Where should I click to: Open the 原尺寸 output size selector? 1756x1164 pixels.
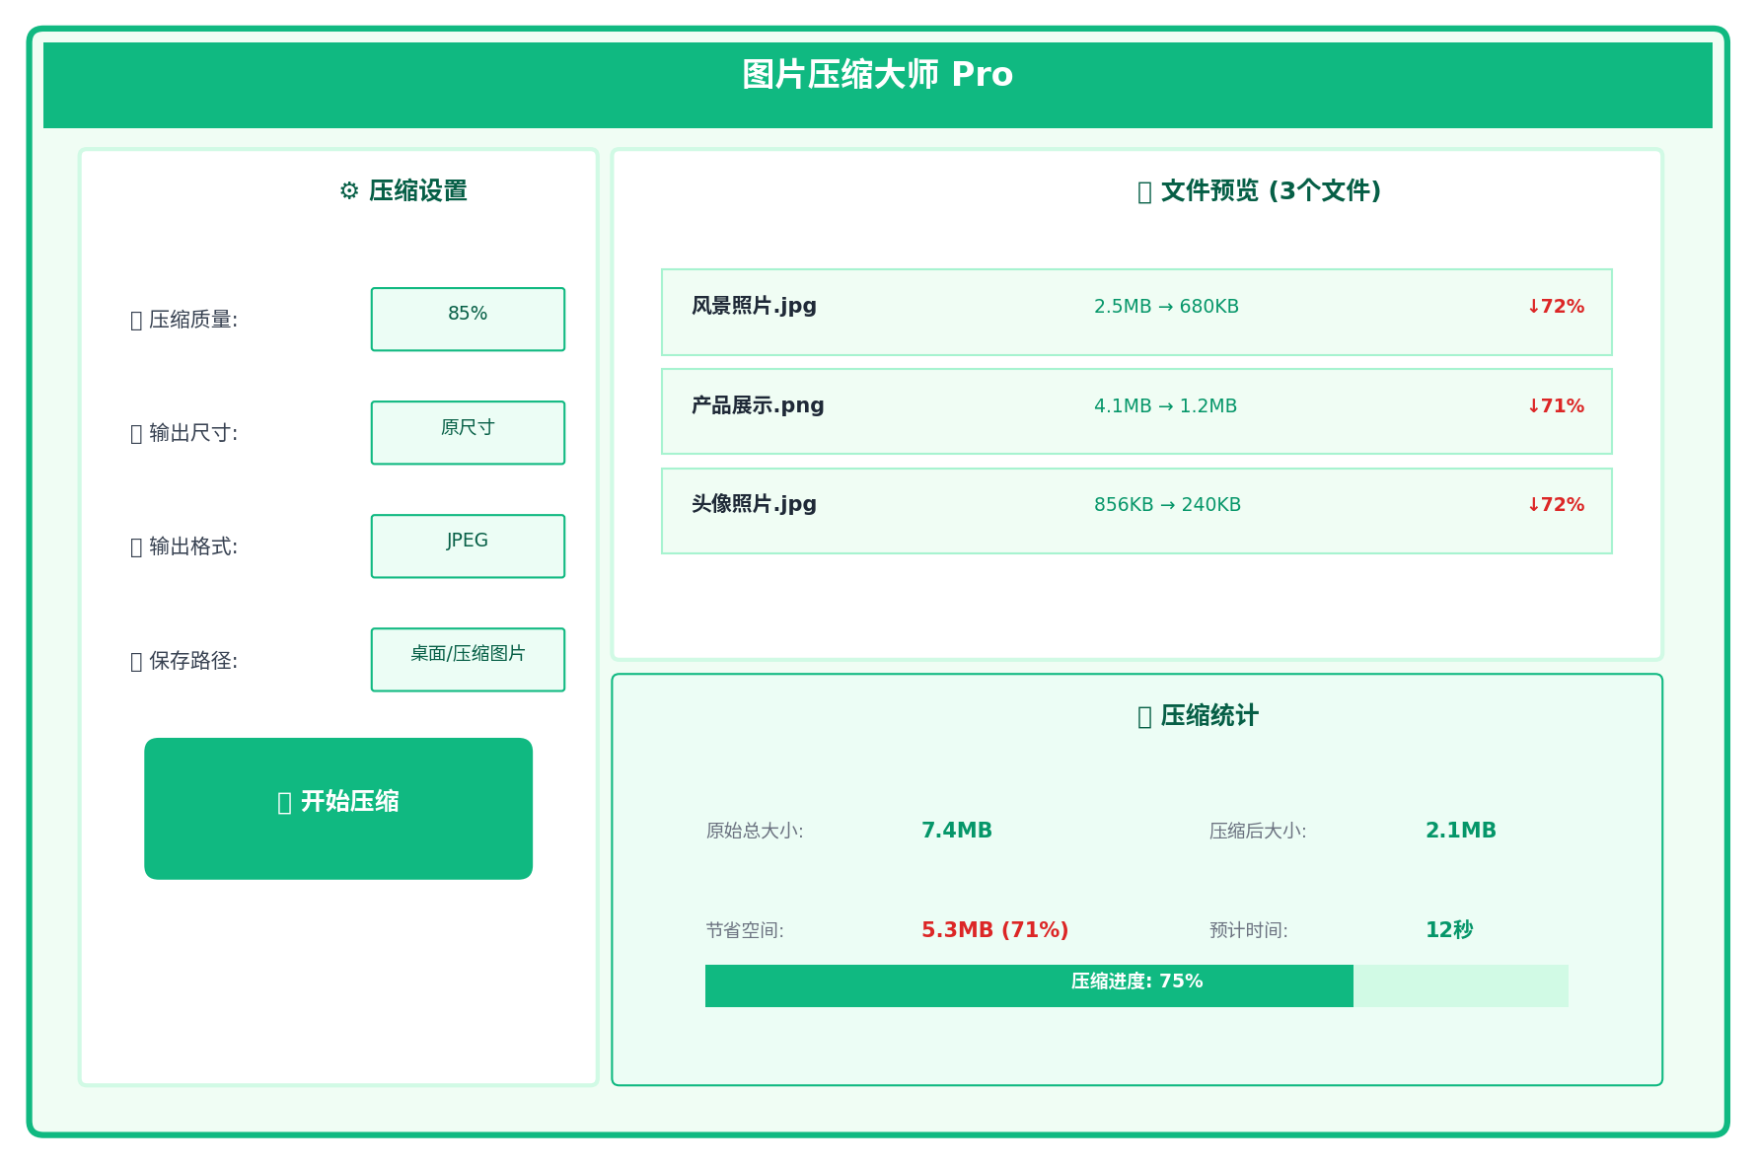pyautogui.click(x=468, y=432)
